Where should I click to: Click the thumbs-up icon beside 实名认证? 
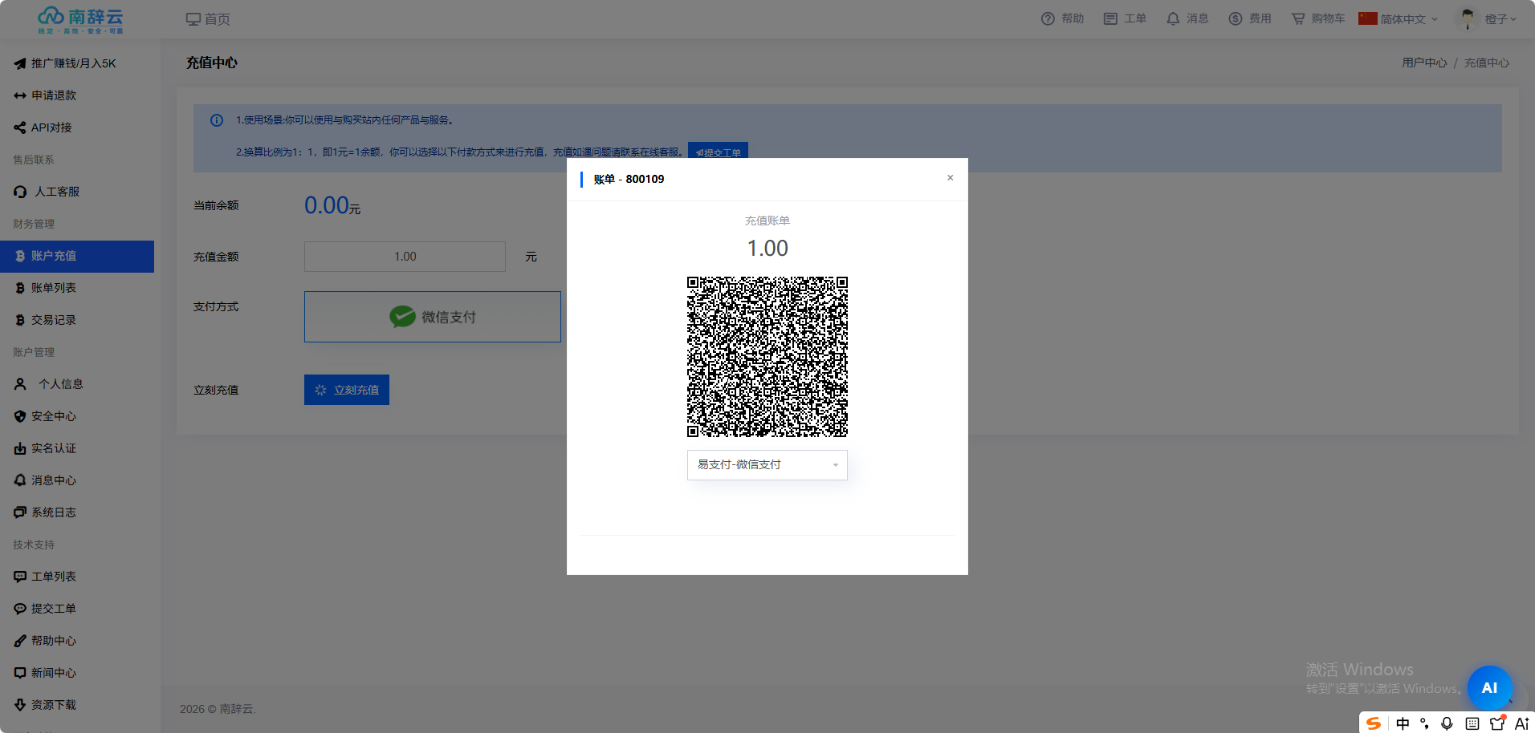(20, 448)
